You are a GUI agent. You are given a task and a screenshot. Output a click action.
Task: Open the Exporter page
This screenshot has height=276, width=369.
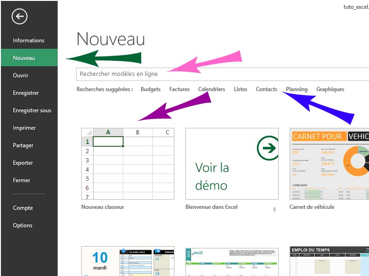(23, 163)
